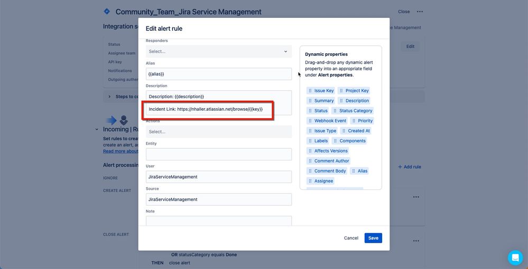Click the CREATE ALERT label in the background
Image resolution: width=528 pixels, height=269 pixels.
(x=117, y=190)
